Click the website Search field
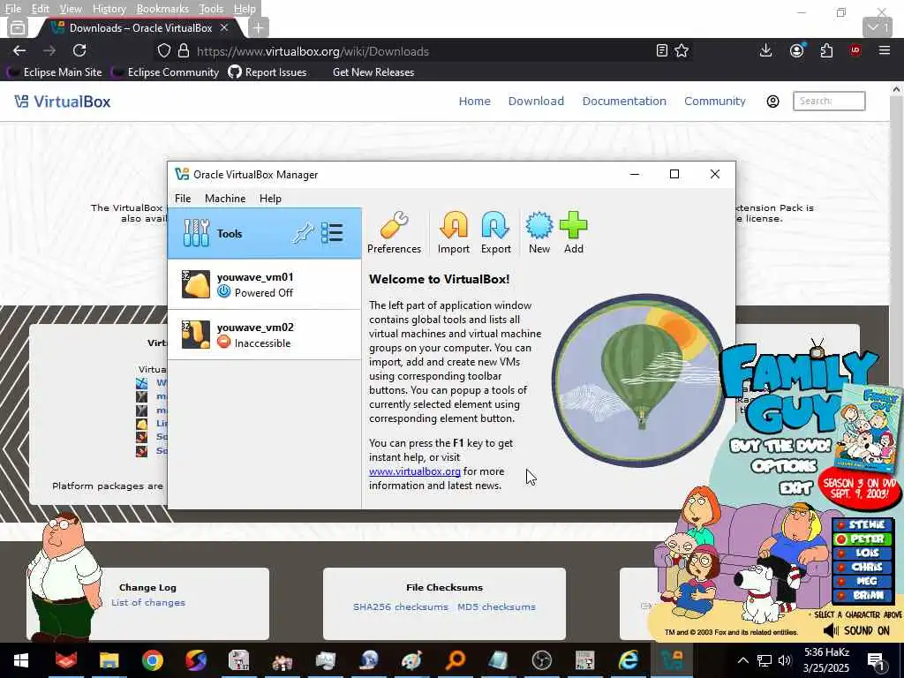The width and height of the screenshot is (904, 678). click(x=829, y=101)
